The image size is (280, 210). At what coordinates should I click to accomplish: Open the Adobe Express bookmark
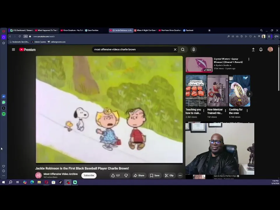tap(39, 42)
